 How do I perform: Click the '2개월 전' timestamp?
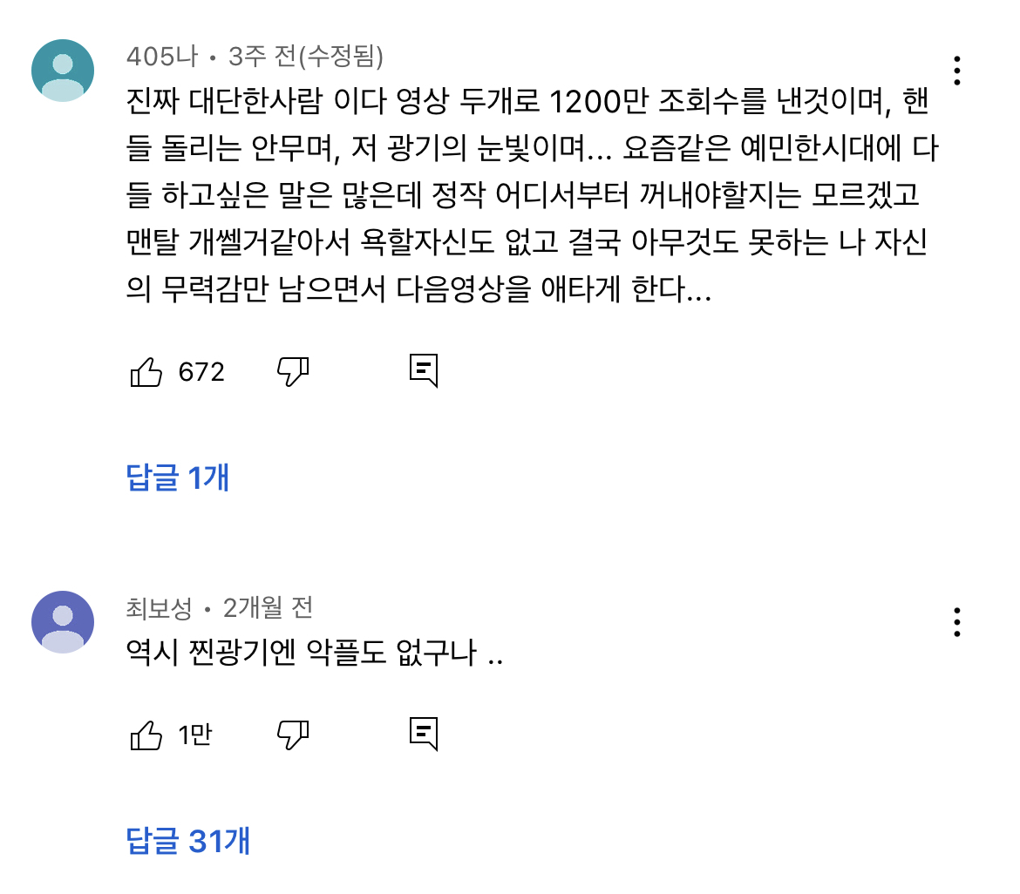(268, 607)
